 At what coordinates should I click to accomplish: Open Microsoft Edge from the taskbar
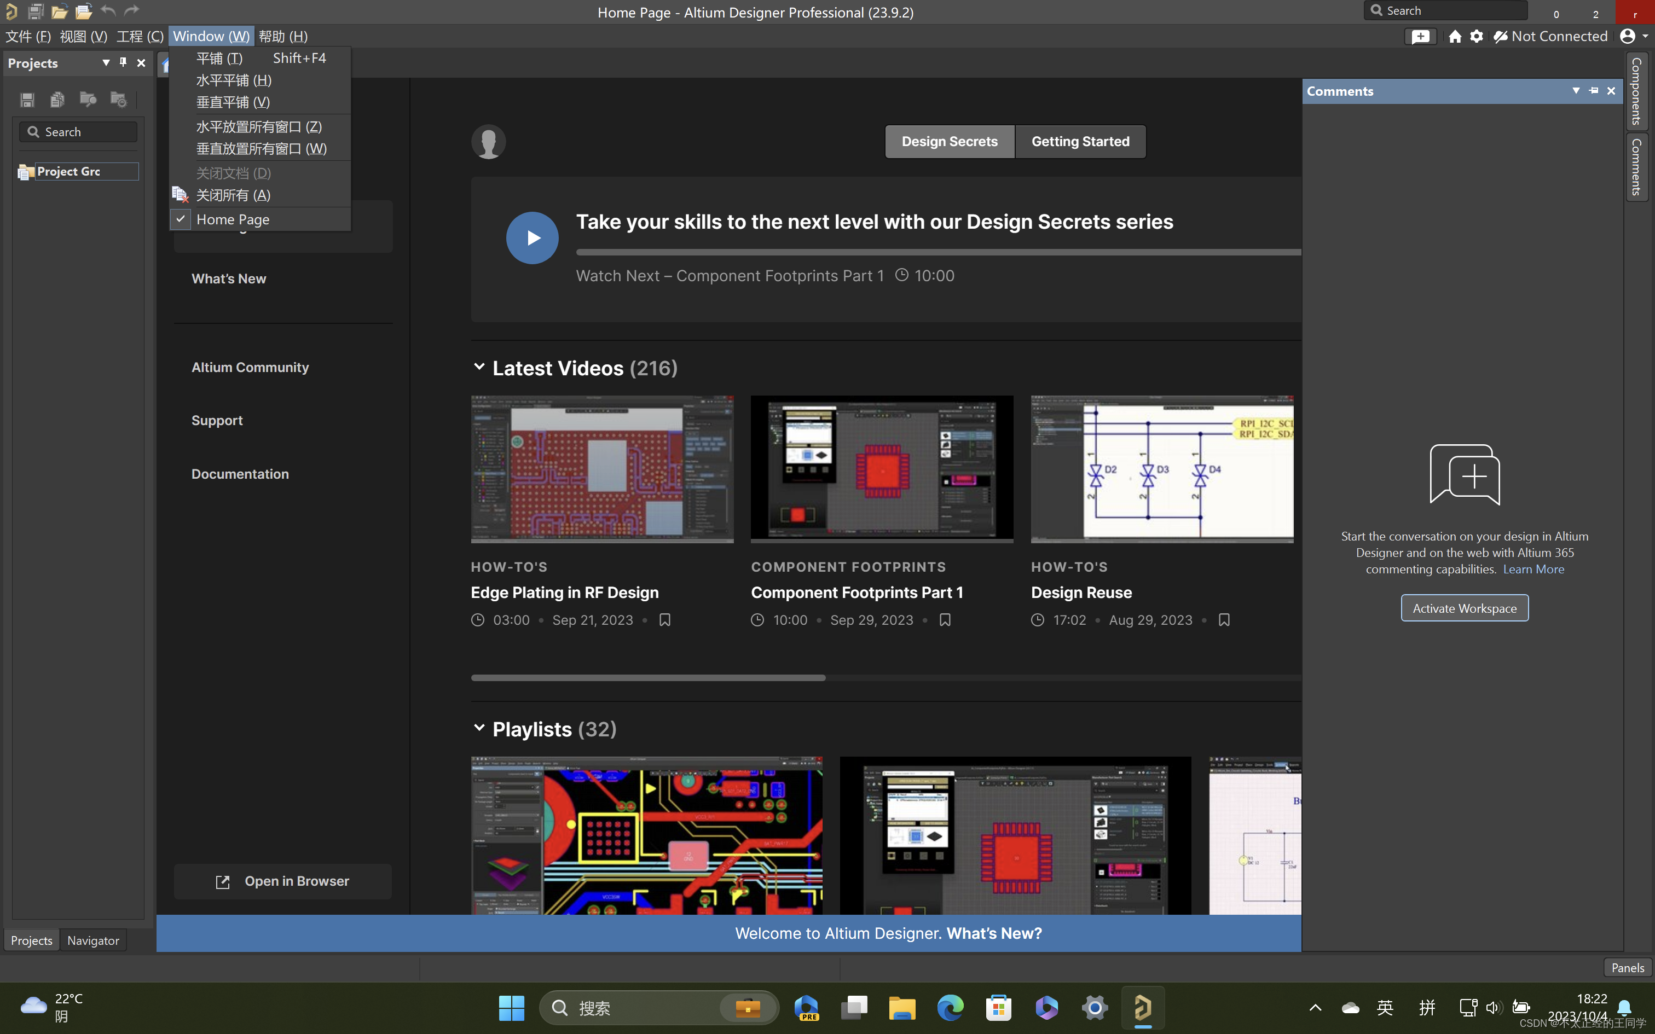[x=951, y=1007]
